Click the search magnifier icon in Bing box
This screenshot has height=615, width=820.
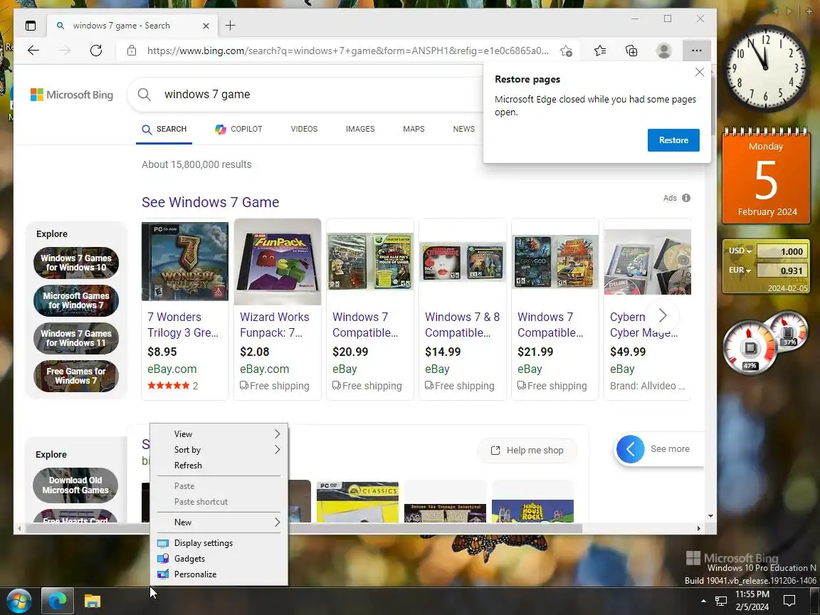pos(144,95)
